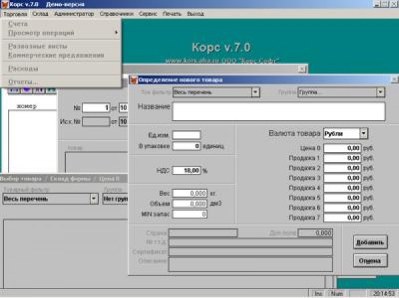Select Счета from the Торговля menu
Viewport: 399px width, 298px height.
click(x=19, y=25)
